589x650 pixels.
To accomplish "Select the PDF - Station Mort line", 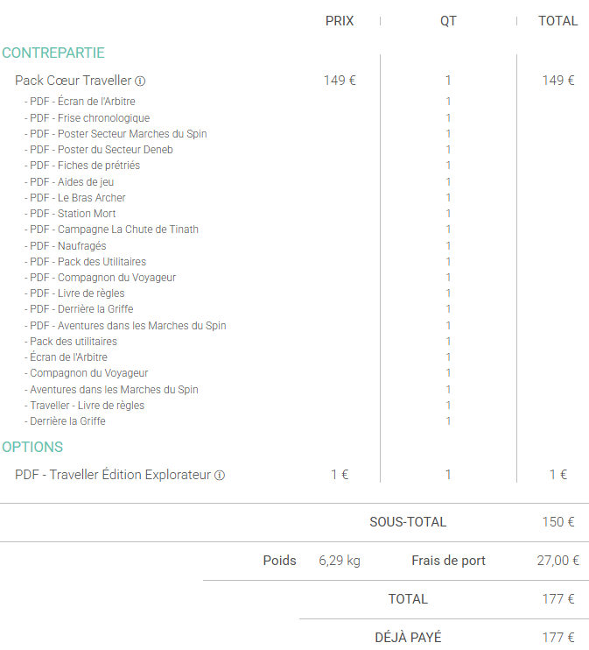I will click(x=73, y=214).
